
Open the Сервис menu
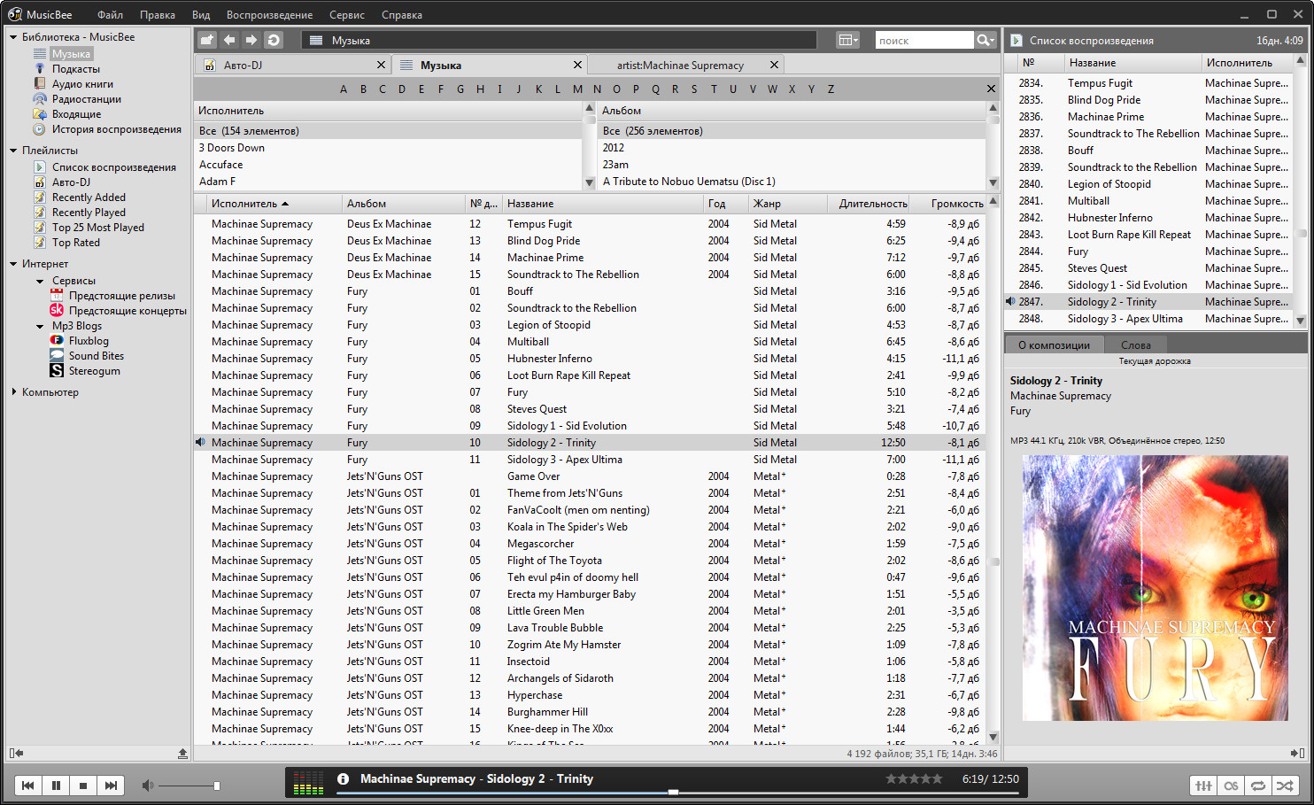347,15
